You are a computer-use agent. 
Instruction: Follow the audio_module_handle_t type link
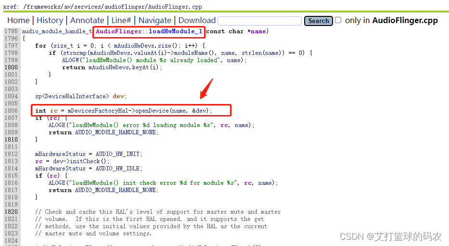click(57, 31)
